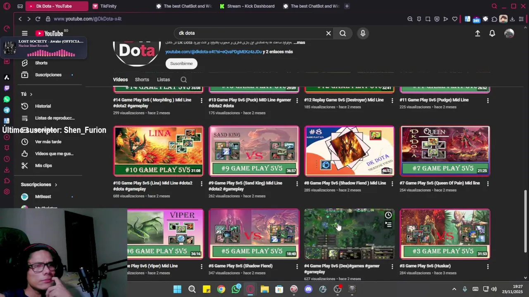Open more options for #7 Queen Of Pain video

[488, 184]
